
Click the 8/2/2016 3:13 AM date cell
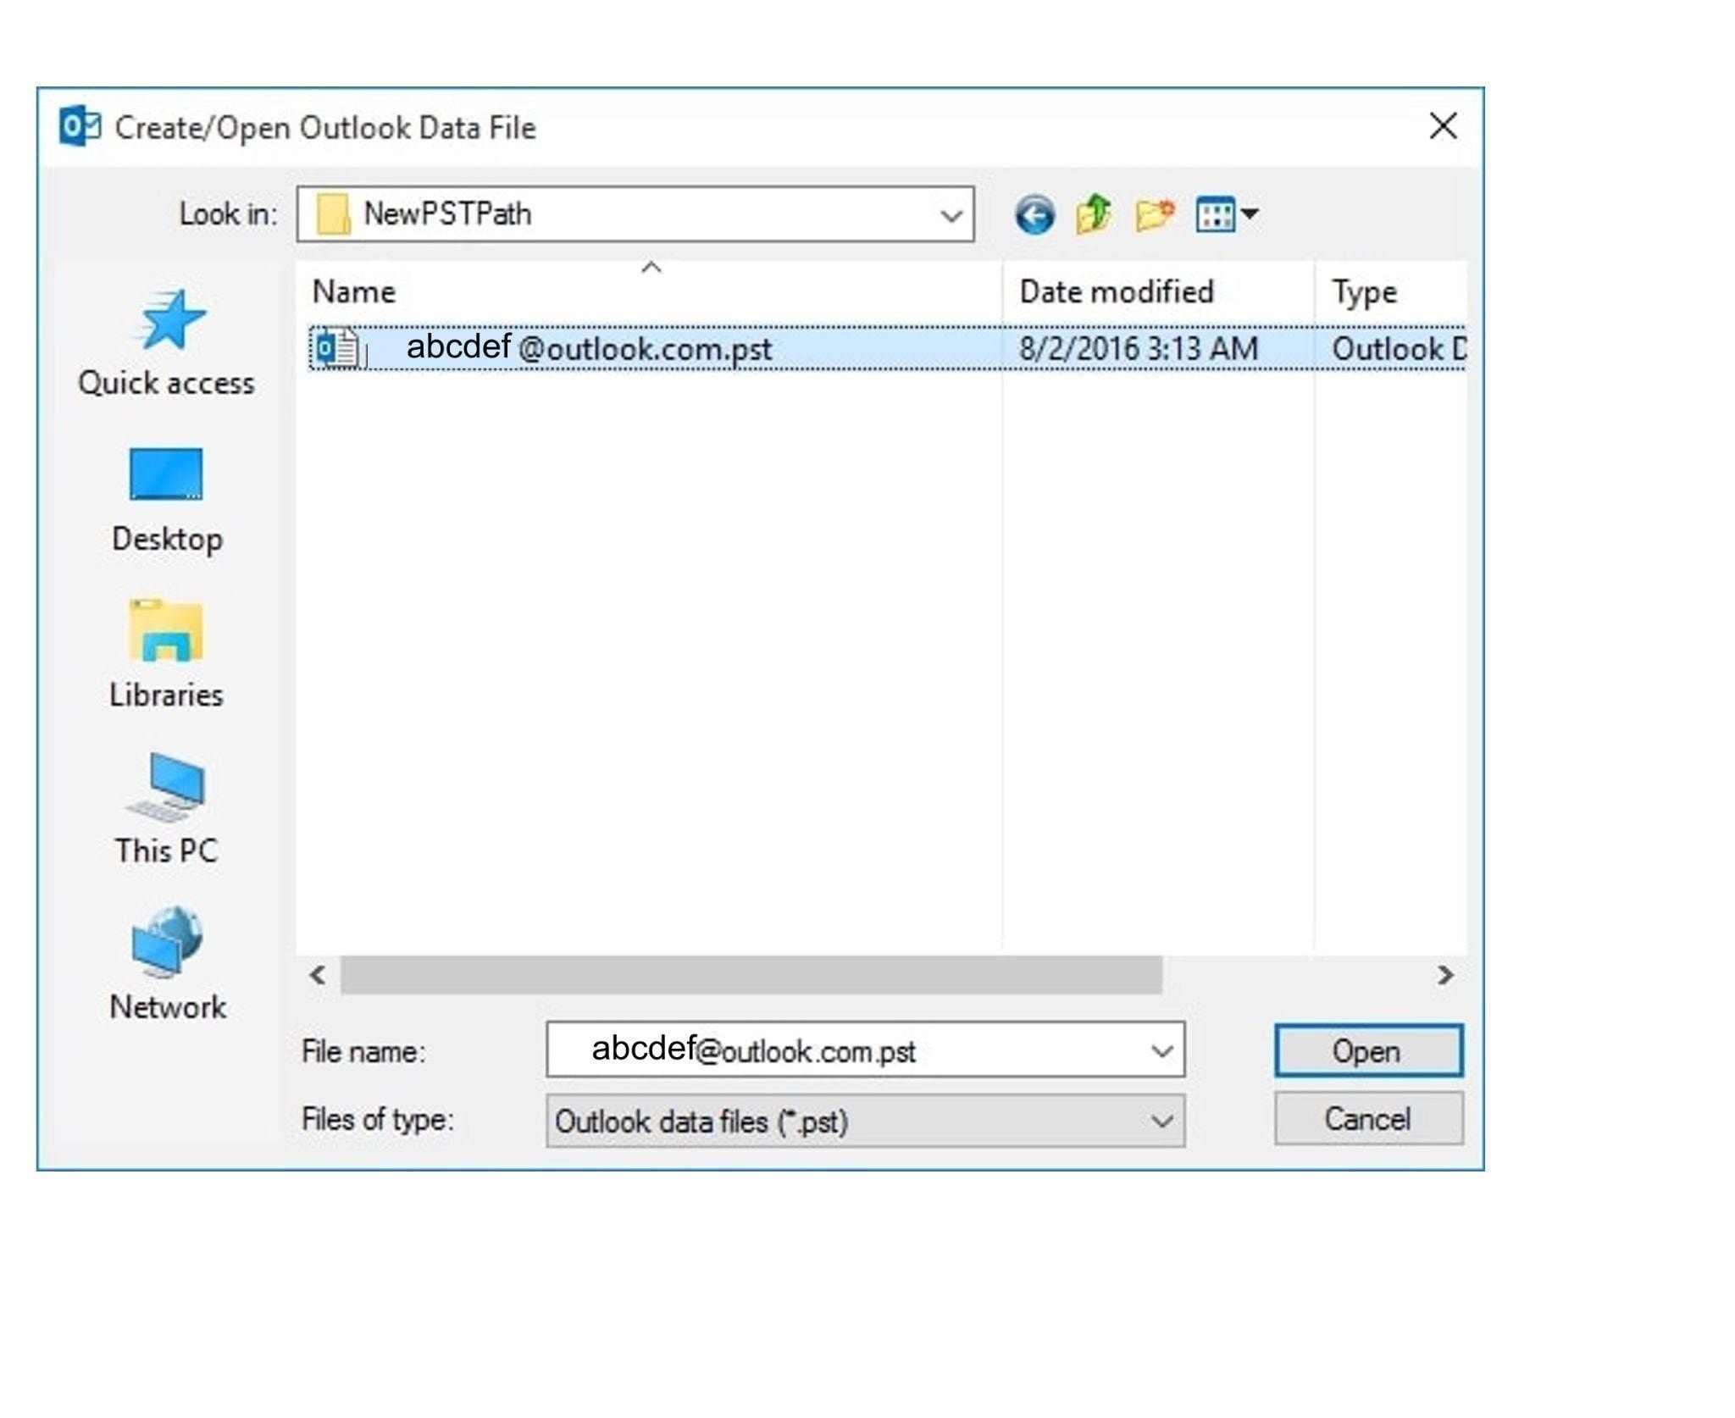tap(1138, 349)
